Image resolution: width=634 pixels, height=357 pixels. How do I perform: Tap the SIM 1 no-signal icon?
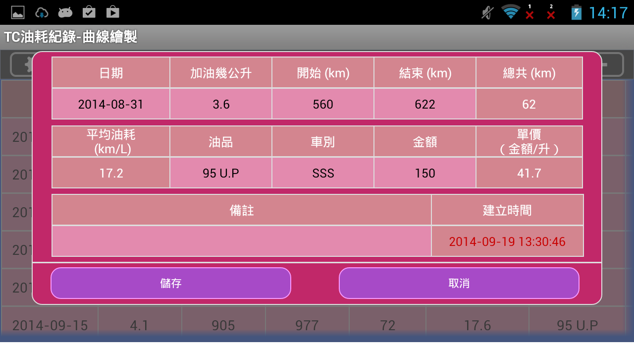click(529, 12)
